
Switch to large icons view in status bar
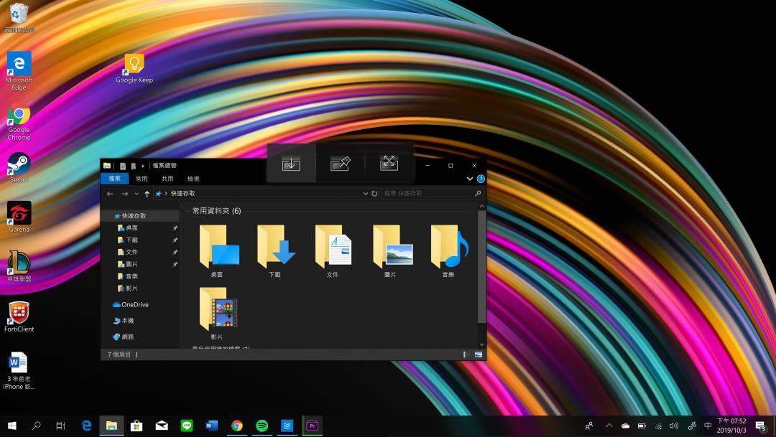point(478,354)
